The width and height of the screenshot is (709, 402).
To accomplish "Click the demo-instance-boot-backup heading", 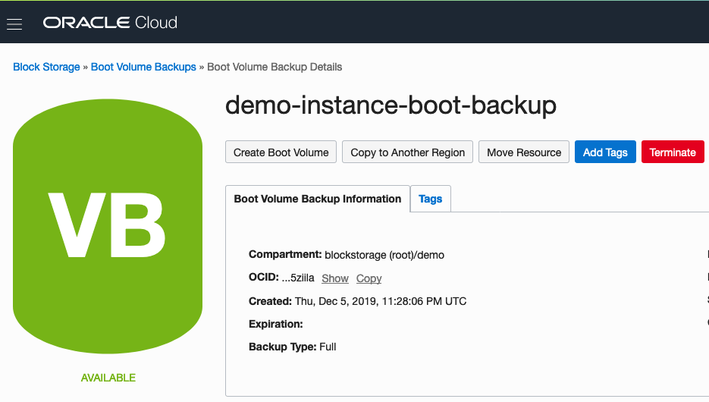I will [391, 105].
